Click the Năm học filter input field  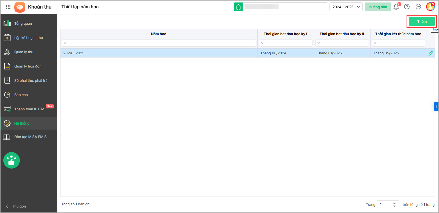159,43
